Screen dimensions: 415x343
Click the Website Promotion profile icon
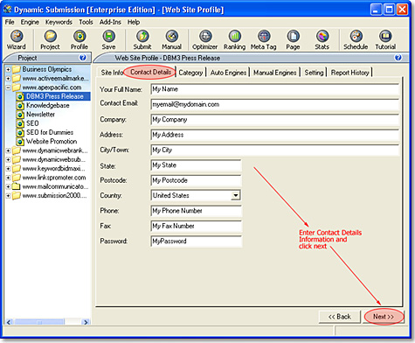pyautogui.click(x=20, y=142)
